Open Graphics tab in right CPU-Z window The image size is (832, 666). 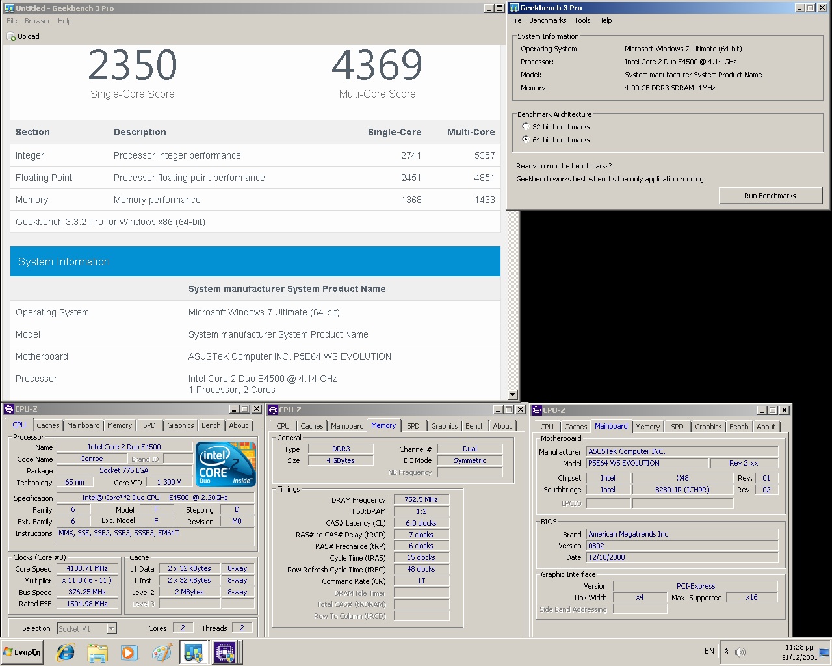point(708,427)
